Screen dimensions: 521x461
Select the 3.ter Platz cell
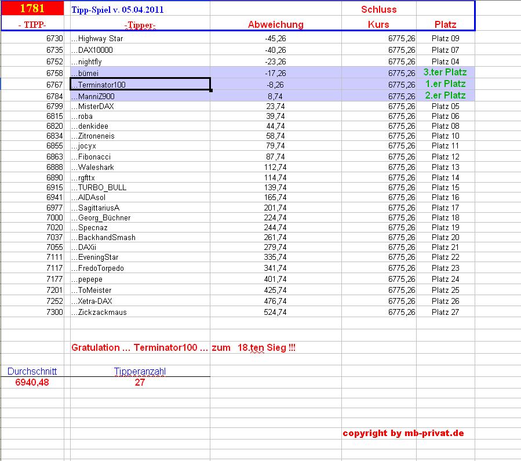445,72
